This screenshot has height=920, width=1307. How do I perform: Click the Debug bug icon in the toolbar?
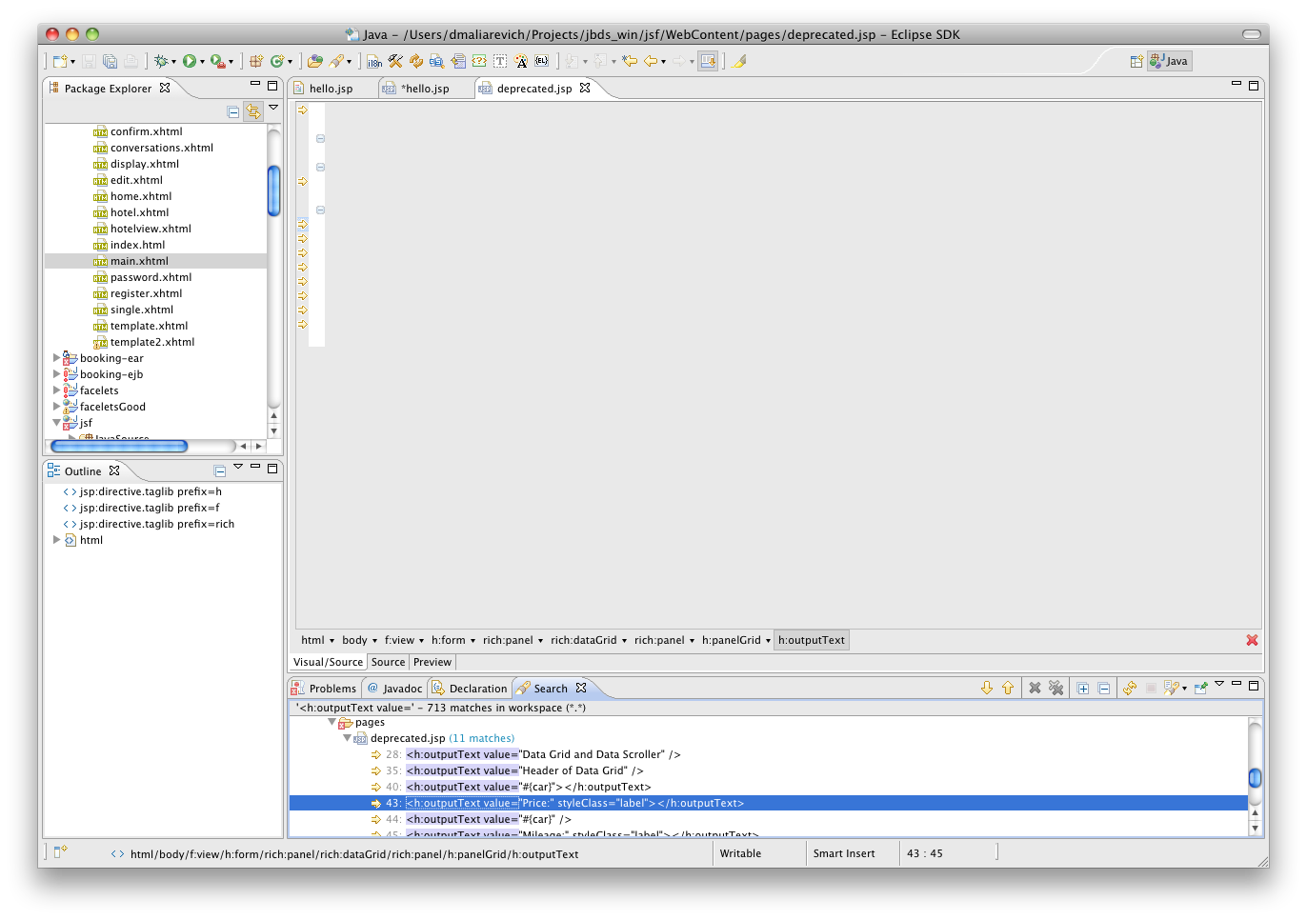click(x=160, y=61)
